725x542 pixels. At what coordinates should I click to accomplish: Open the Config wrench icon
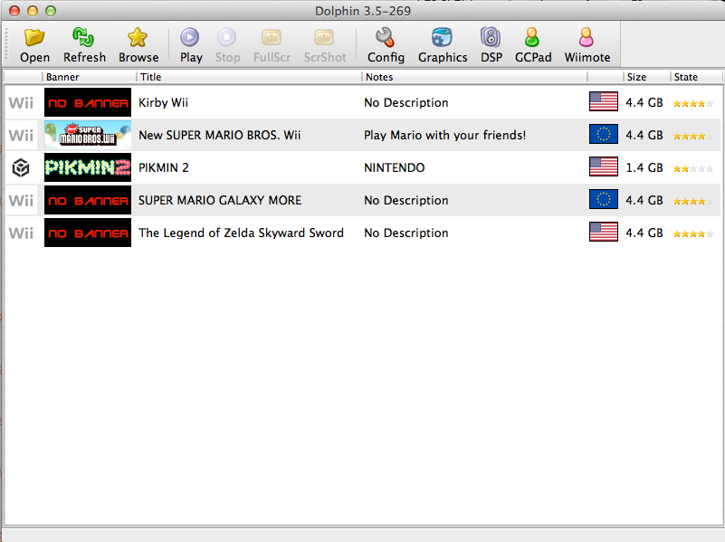tap(385, 37)
